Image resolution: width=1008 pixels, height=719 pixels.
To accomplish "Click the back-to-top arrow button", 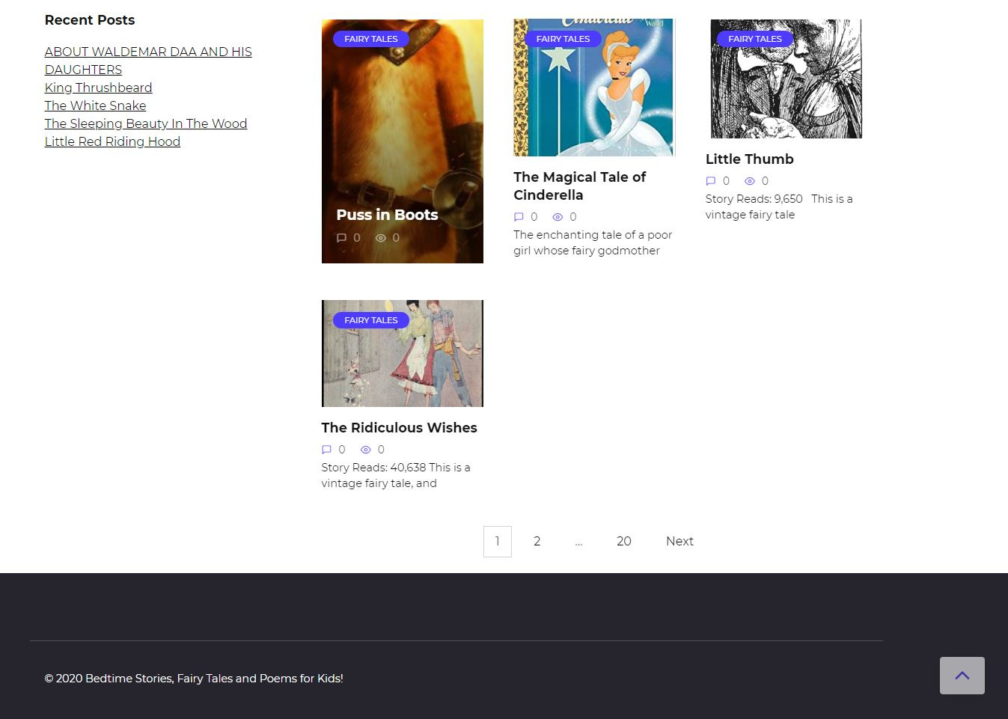I will (962, 675).
